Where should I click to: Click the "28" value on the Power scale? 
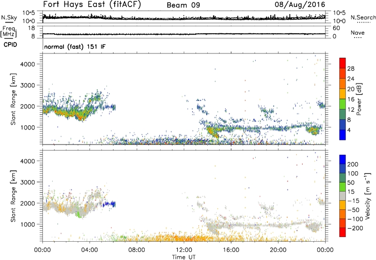(351, 69)
